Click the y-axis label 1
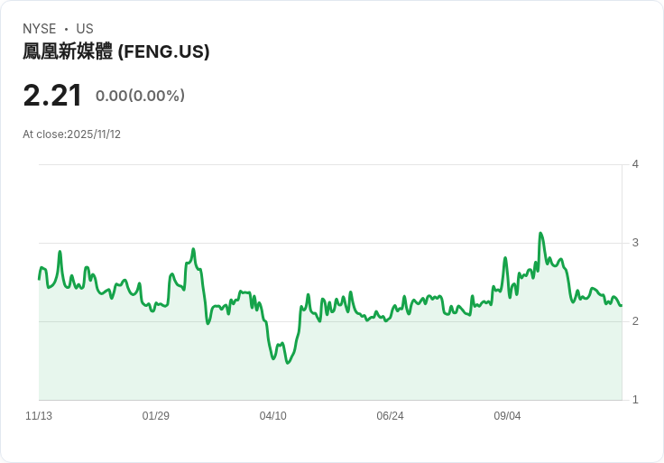Screen dimensions: 664x463 [x=635, y=400]
